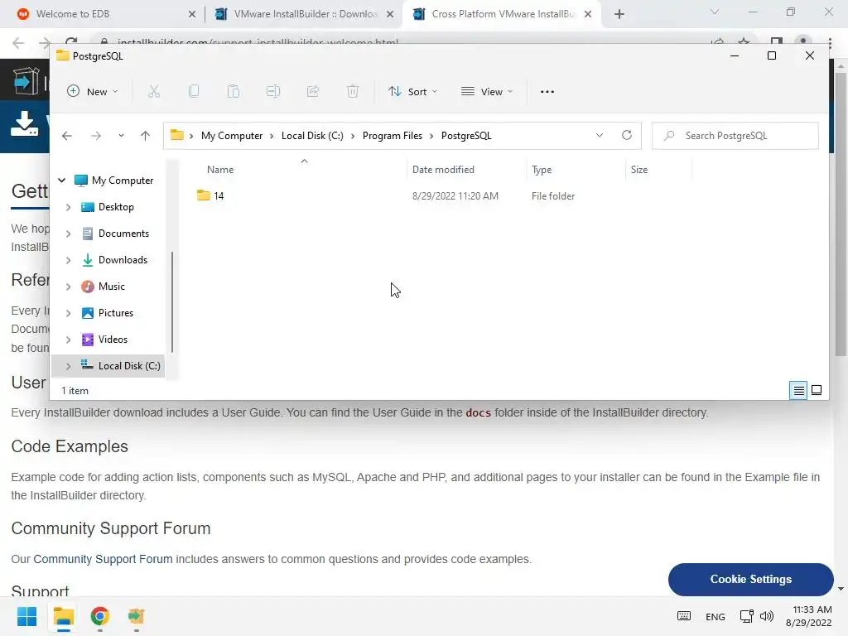
Task: Click the Search PostgreSQL field
Action: 735,136
